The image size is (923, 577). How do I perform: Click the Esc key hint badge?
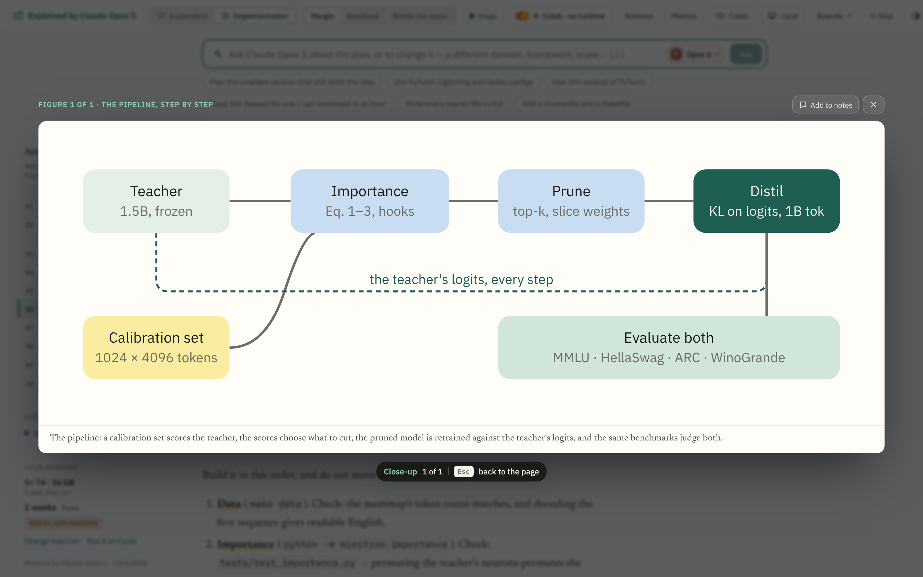[463, 472]
